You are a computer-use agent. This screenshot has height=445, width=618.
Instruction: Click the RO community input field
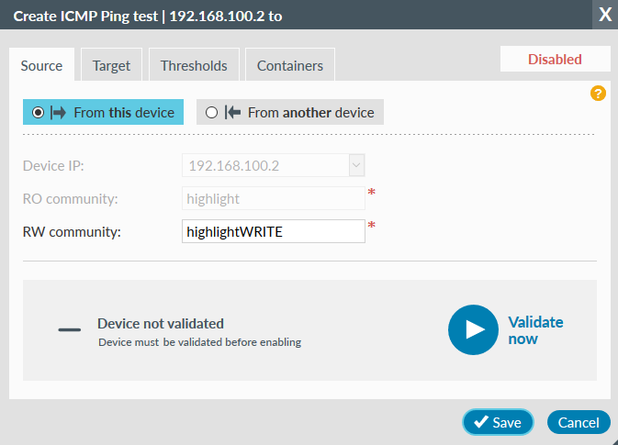pos(274,198)
